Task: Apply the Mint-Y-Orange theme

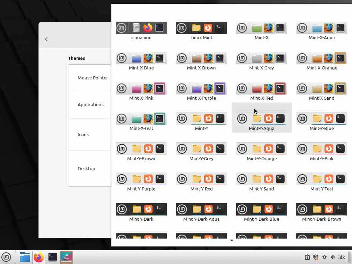Action: [262, 152]
